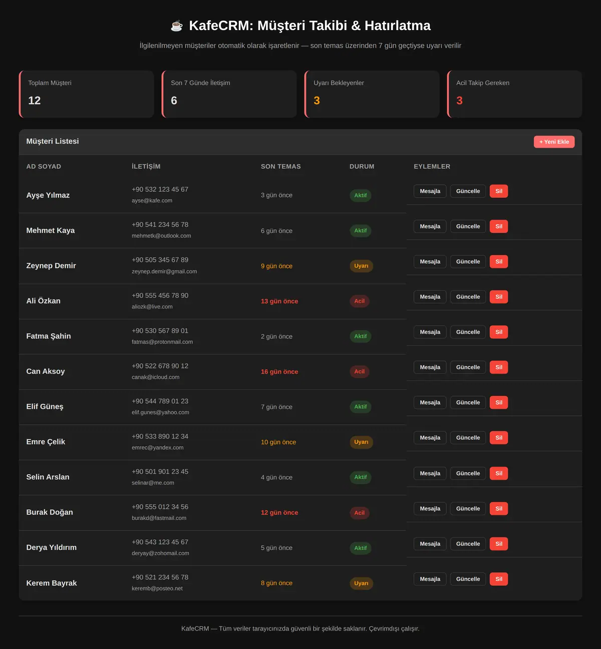Screen dimensions: 601x649
Task: Click the DURUM column header
Action: click(x=362, y=166)
